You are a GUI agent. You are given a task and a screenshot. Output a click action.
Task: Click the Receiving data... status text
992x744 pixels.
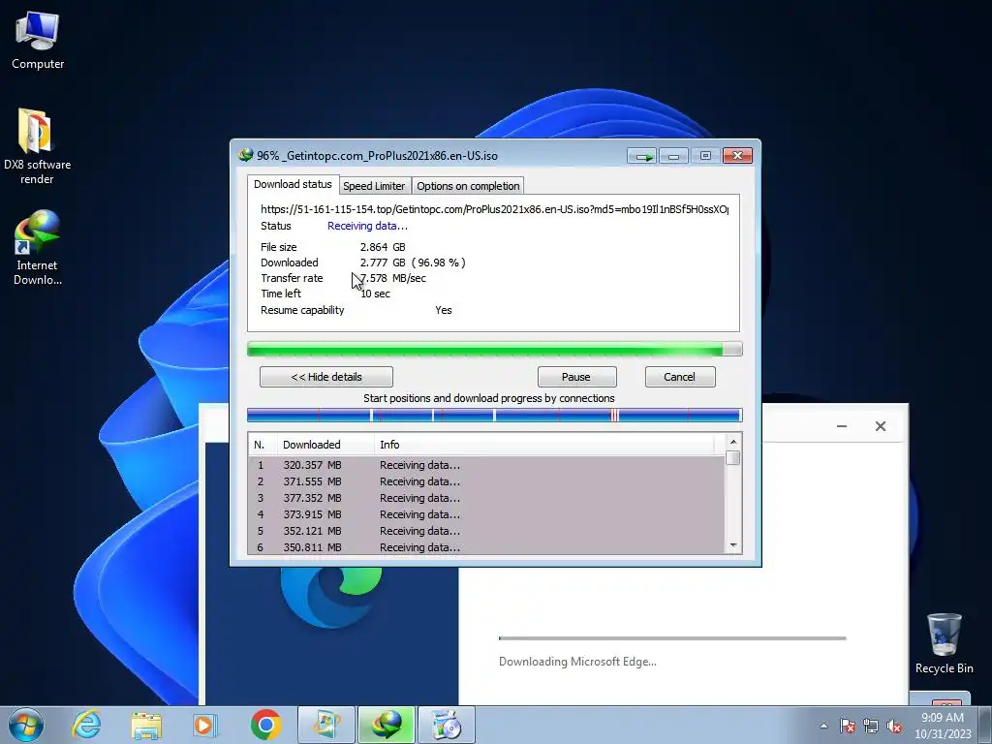[367, 226]
